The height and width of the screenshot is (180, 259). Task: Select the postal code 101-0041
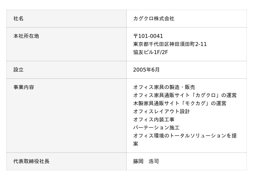coord(151,36)
